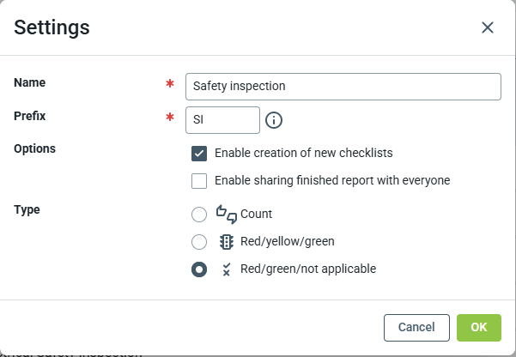Click the Settings dialog title
This screenshot has width=516, height=357.
coord(52,27)
